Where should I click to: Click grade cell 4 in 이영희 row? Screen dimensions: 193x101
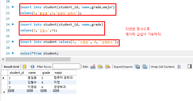coord(47,87)
